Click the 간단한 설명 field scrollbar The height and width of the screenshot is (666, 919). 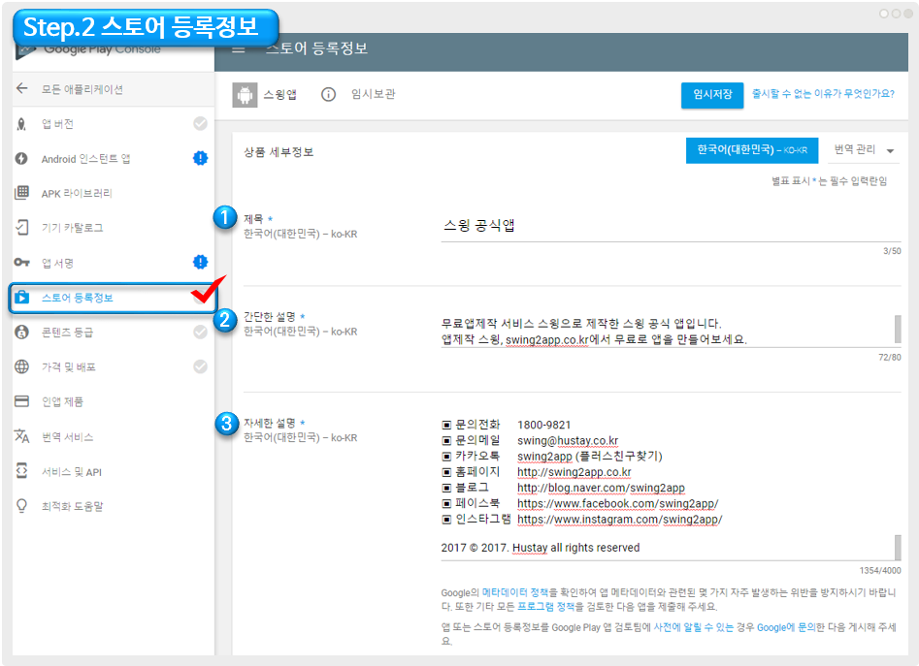(x=898, y=329)
